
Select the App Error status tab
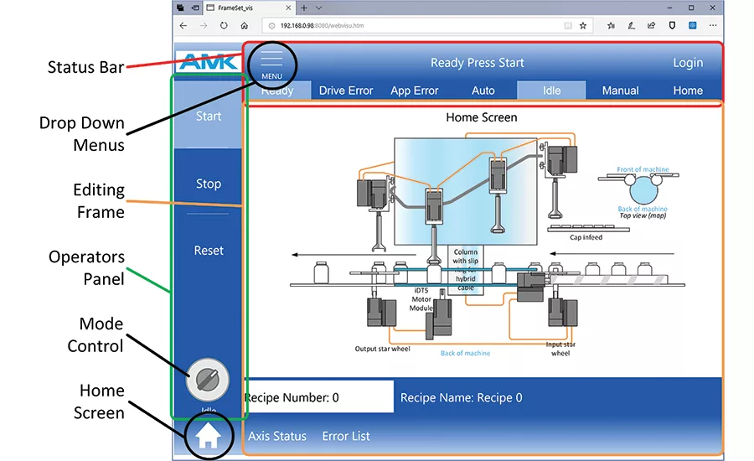415,91
